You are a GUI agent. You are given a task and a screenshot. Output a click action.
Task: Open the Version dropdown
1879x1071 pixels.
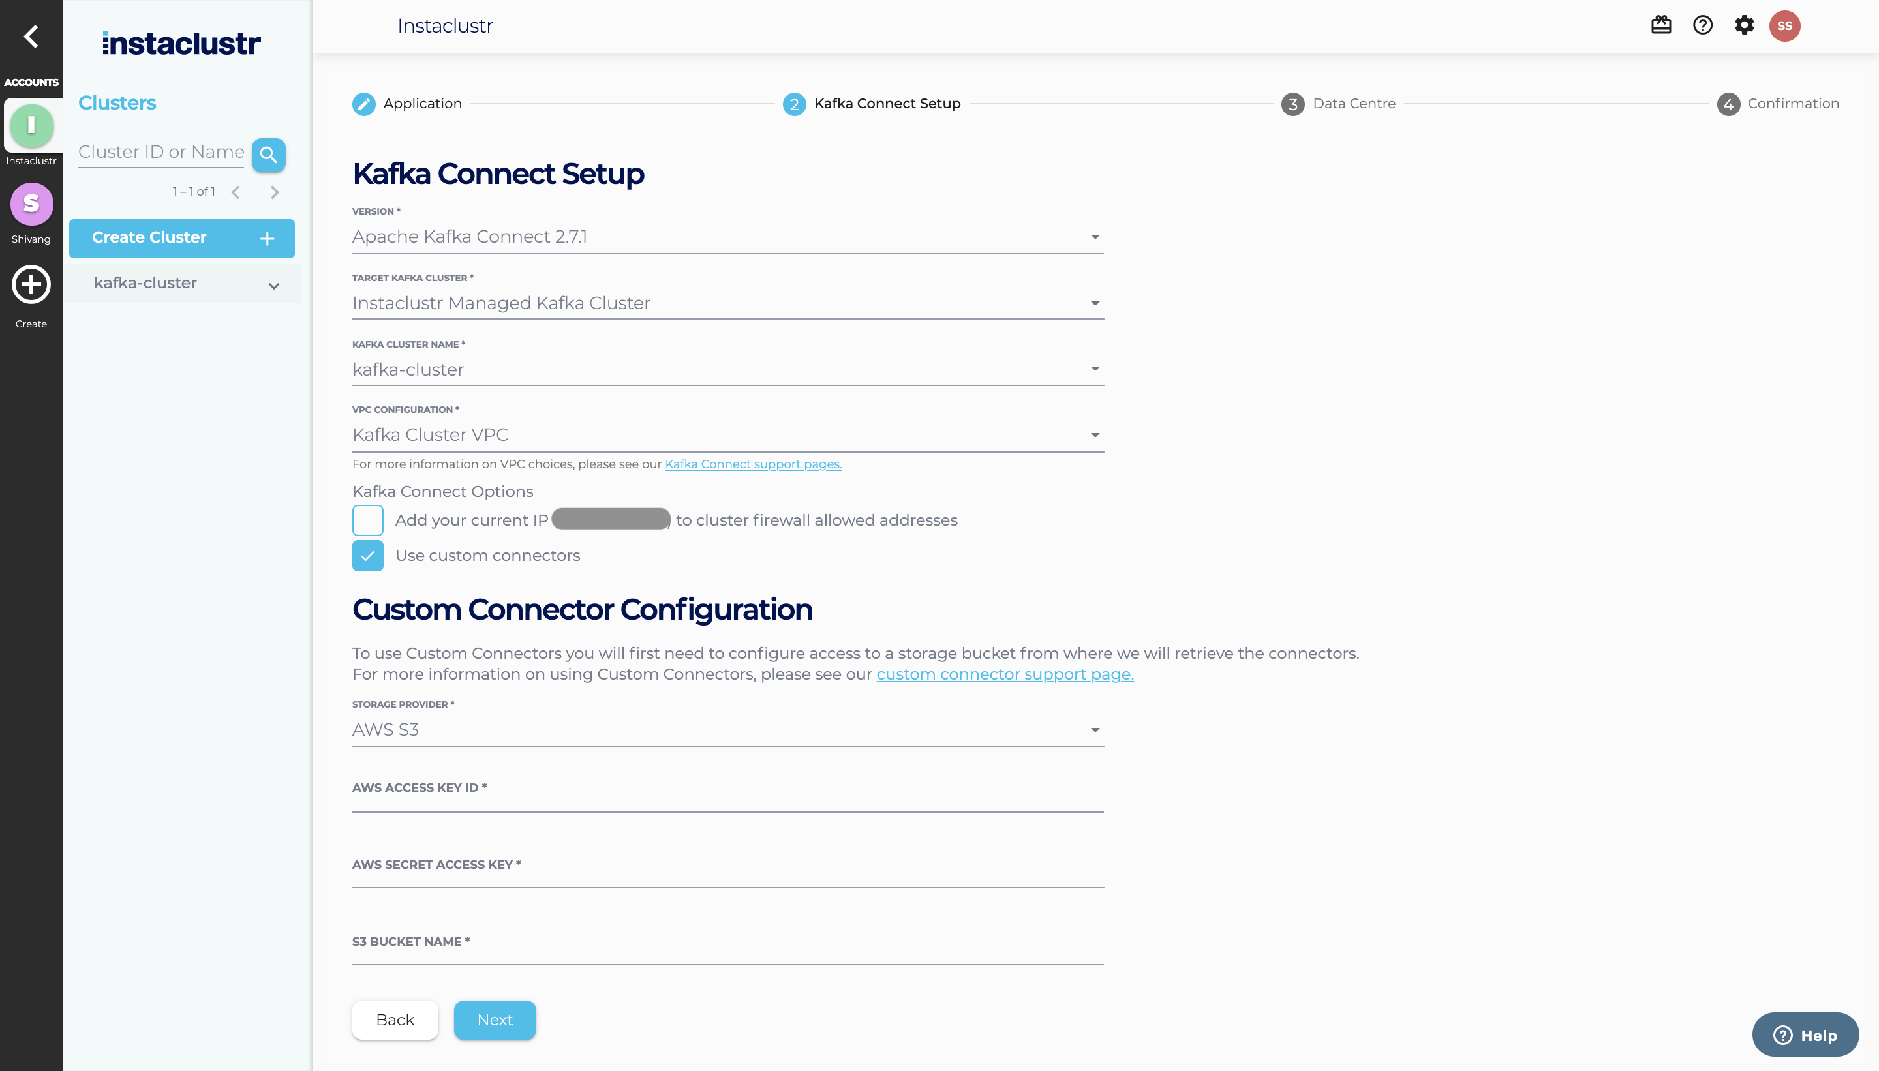tap(727, 237)
